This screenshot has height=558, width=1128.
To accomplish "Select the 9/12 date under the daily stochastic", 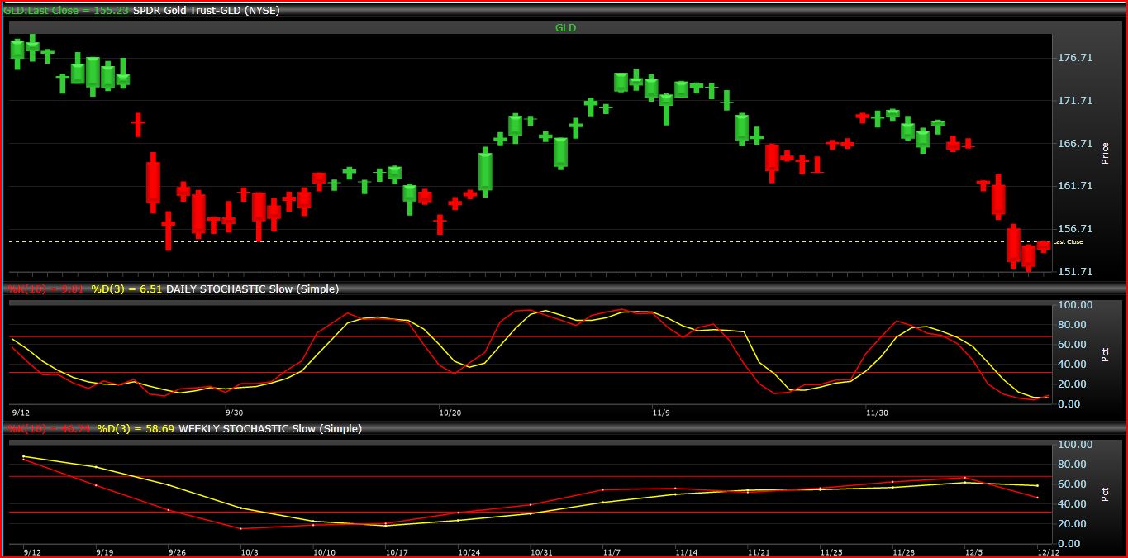I will click(x=21, y=413).
